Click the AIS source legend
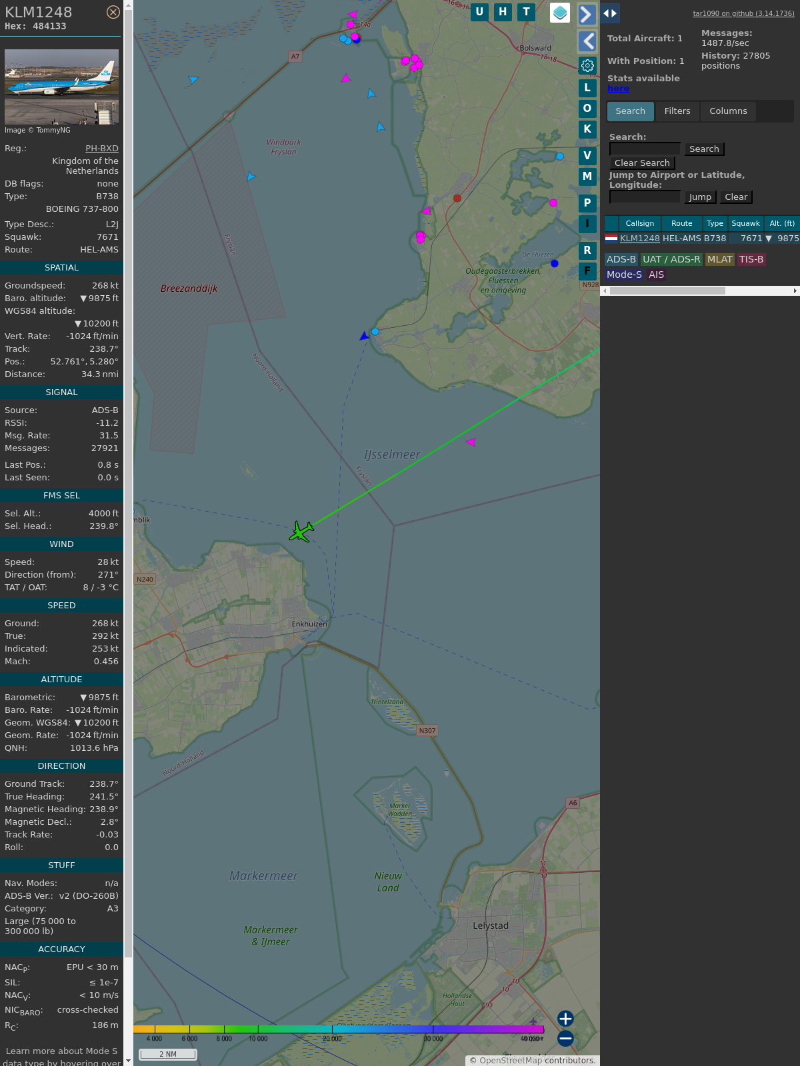 pyautogui.click(x=657, y=275)
